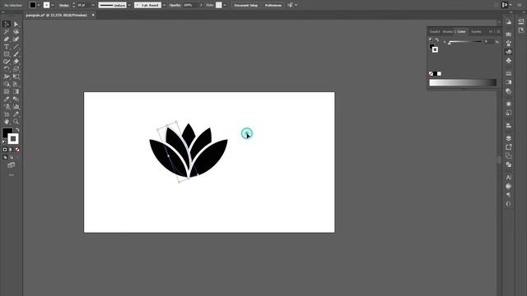Select the Gradient tool in toolbar
This screenshot has width=527, height=296.
[16, 91]
